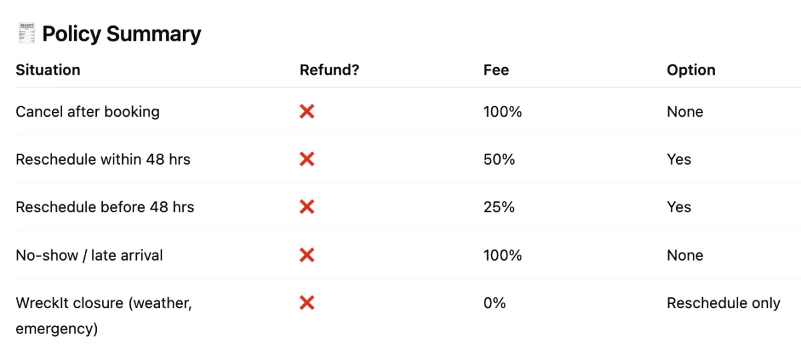801x354 pixels.
Task: Select the No-show / late arrival cell
Action: [x=89, y=255]
